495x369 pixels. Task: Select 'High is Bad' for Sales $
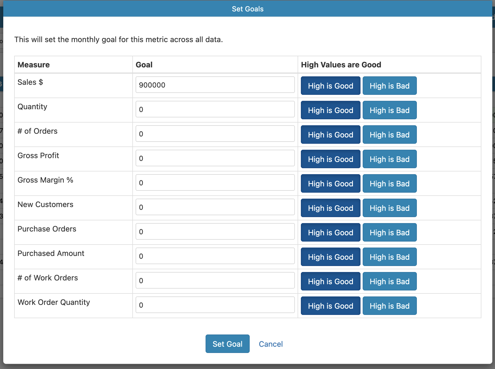coord(390,86)
